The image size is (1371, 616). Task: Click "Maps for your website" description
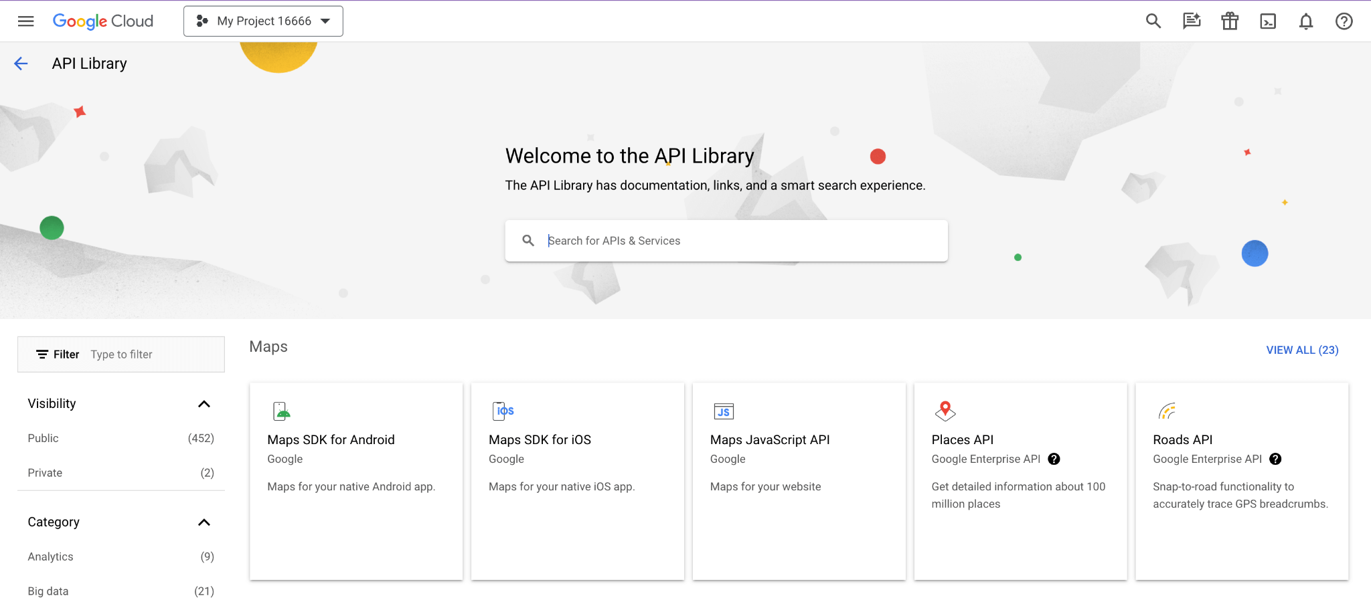[765, 487]
